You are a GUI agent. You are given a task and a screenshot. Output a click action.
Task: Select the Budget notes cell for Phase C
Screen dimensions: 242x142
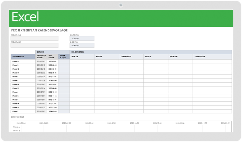pyautogui.click(x=106, y=69)
